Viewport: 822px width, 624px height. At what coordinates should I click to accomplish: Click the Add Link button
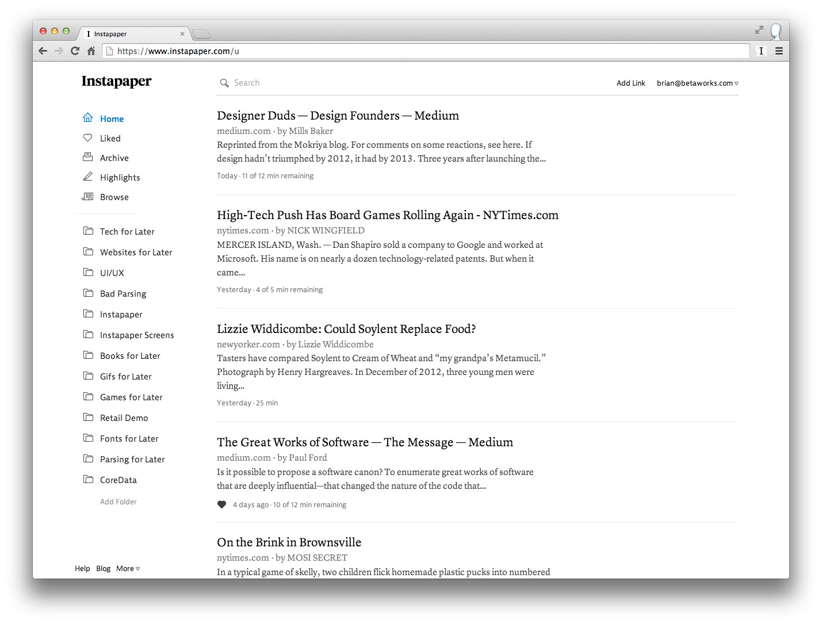[x=631, y=83]
